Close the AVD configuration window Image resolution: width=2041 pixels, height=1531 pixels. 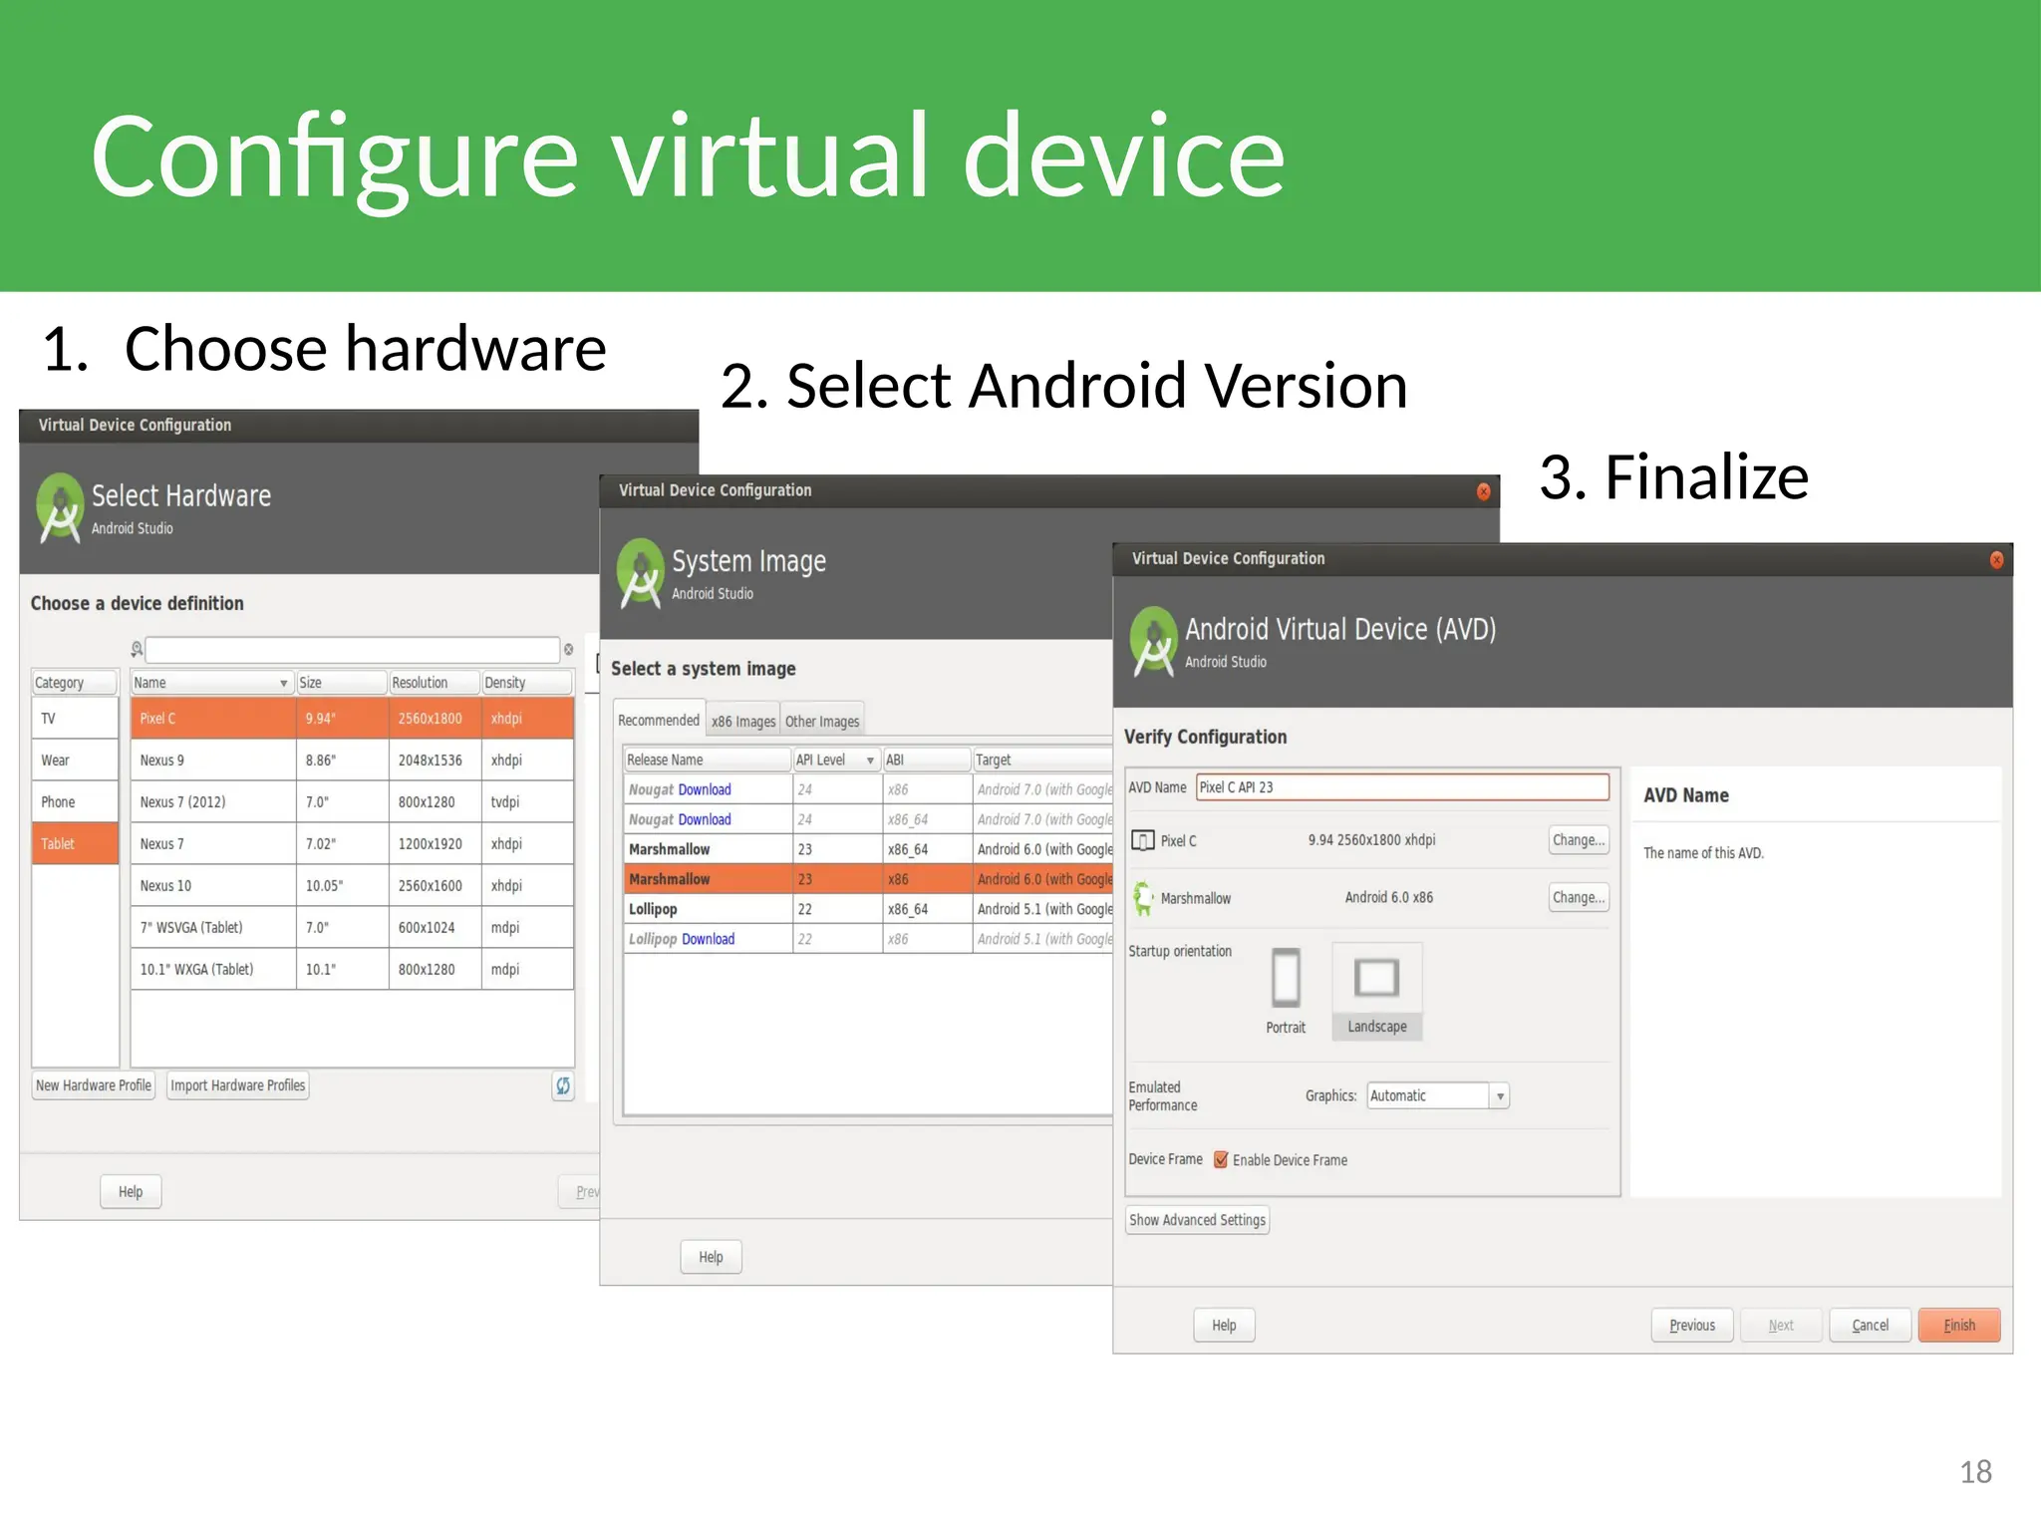(1996, 559)
